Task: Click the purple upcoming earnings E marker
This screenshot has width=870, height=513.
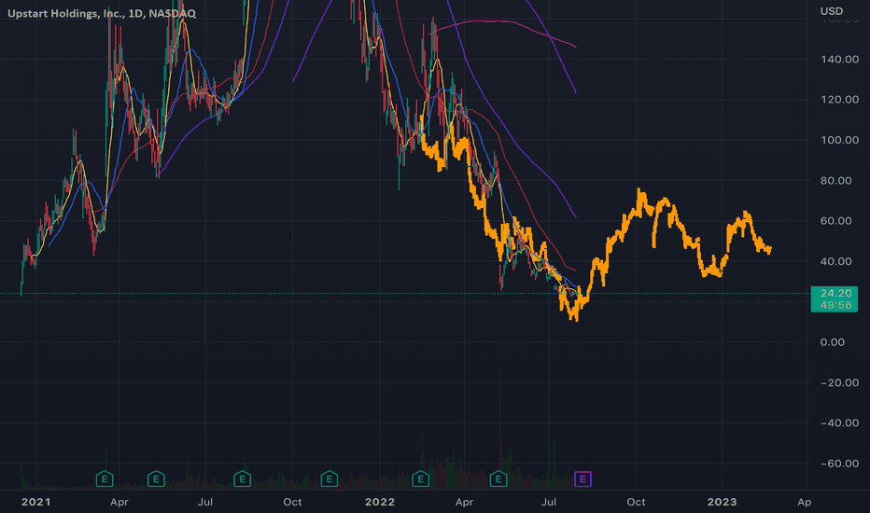Action: click(582, 478)
